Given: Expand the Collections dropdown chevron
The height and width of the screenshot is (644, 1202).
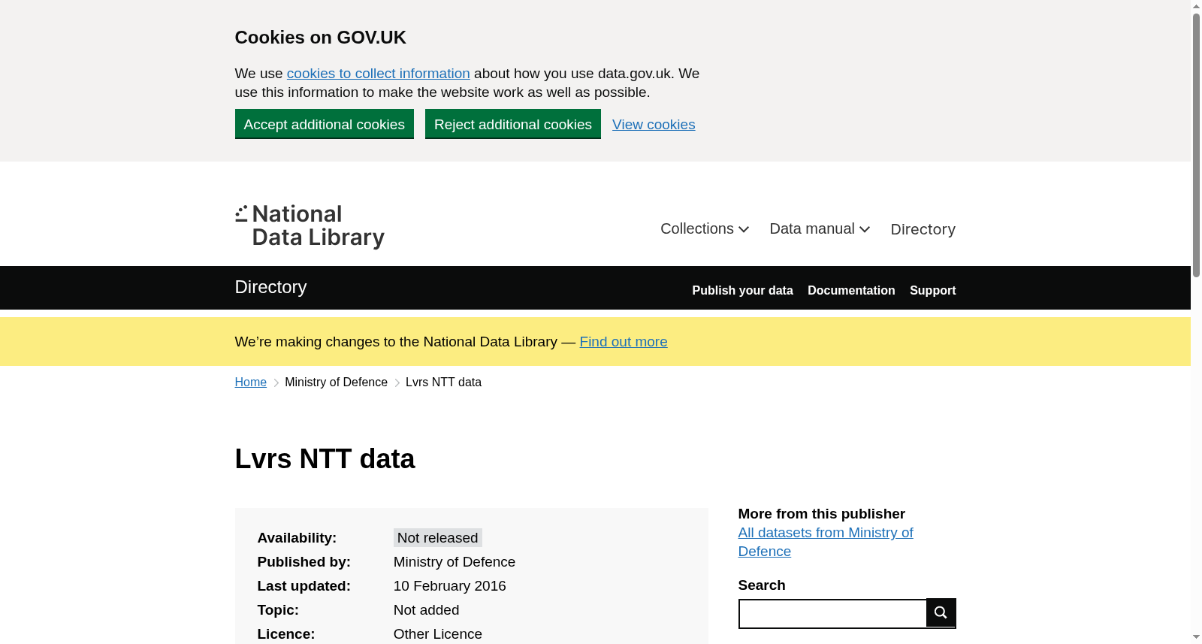Looking at the screenshot, I should click(744, 229).
